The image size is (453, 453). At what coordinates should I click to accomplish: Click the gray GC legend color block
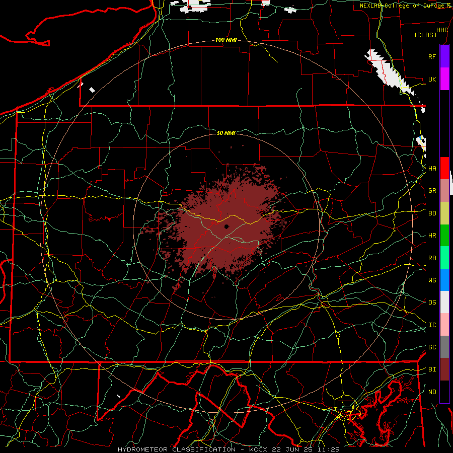(444, 347)
